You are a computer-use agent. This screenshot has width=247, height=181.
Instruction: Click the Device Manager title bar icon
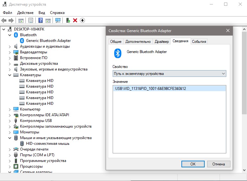(x=4, y=4)
